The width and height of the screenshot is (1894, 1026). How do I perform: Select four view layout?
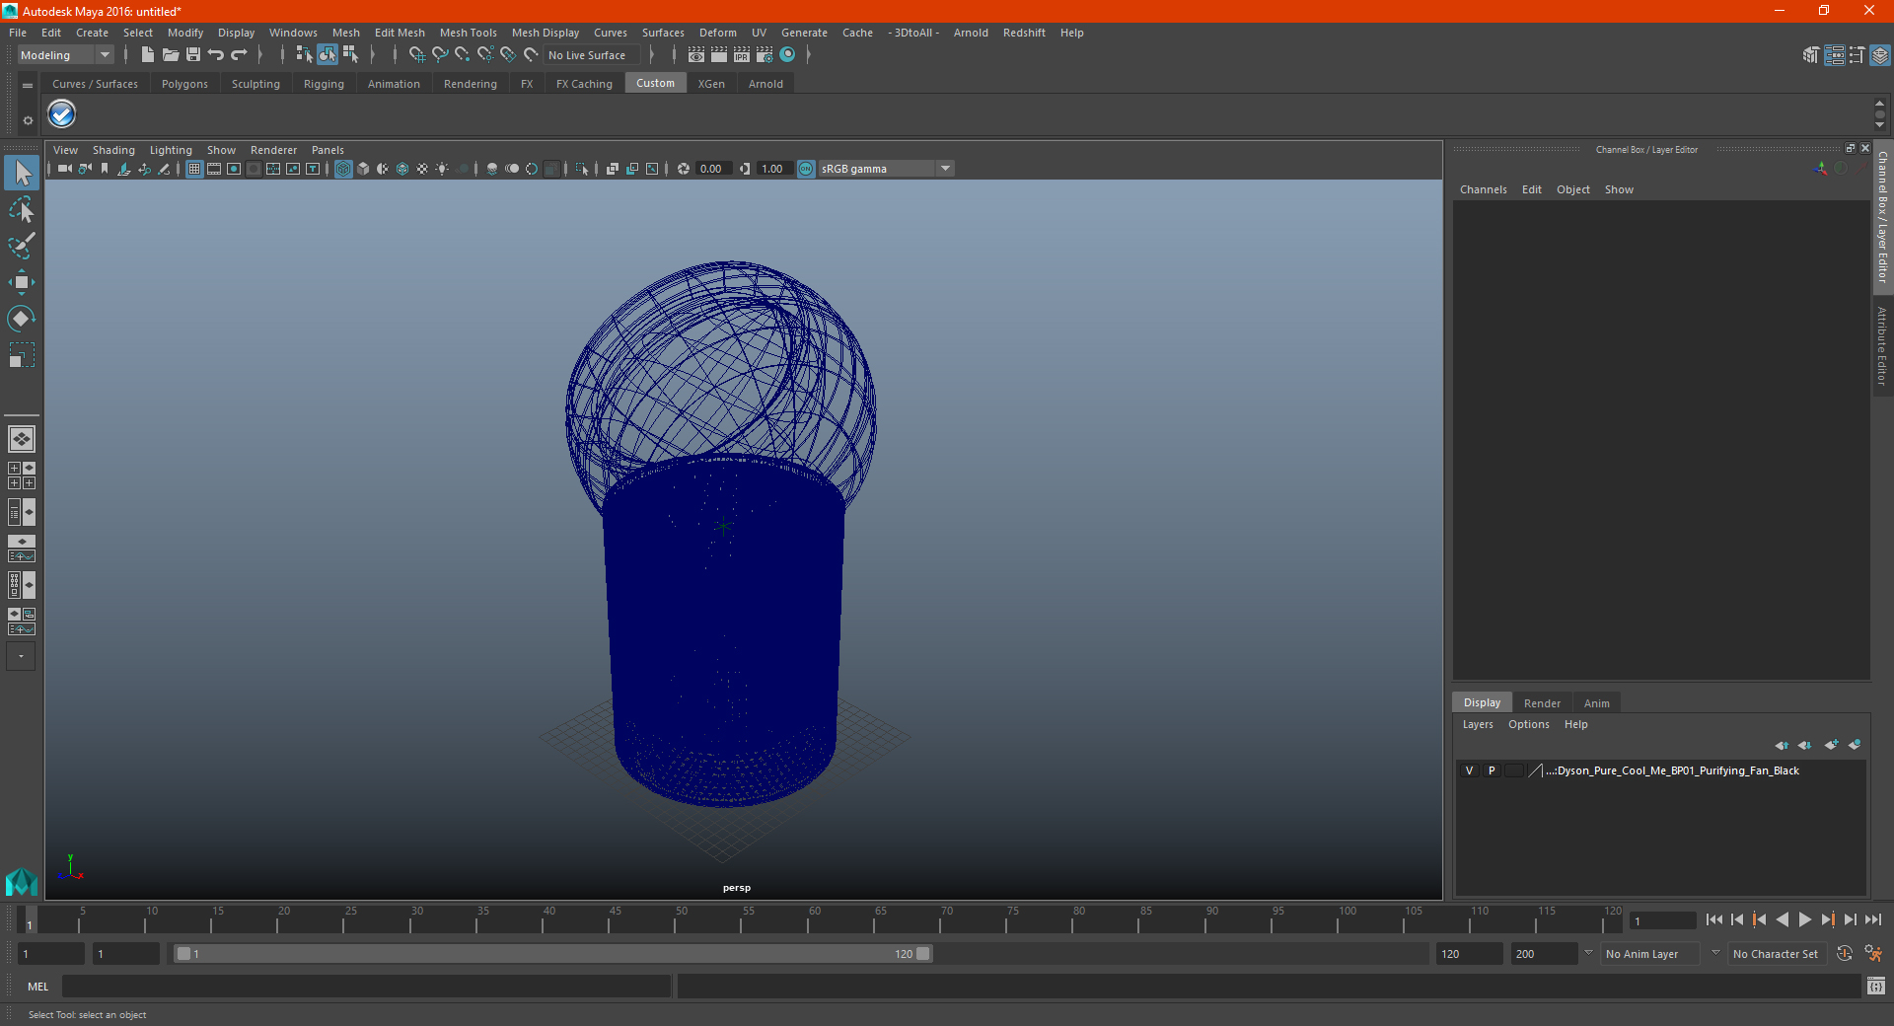pyautogui.click(x=22, y=476)
